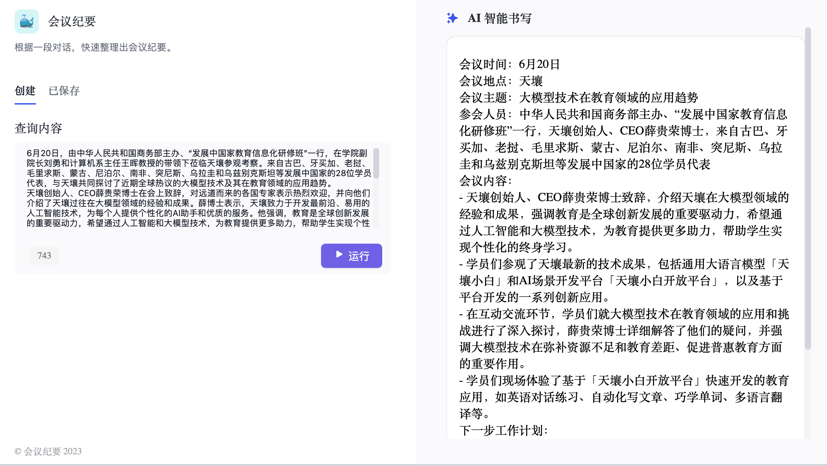827x466 pixels.
Task: Click the play triangle inside the 运行 button
Action: [x=339, y=255]
